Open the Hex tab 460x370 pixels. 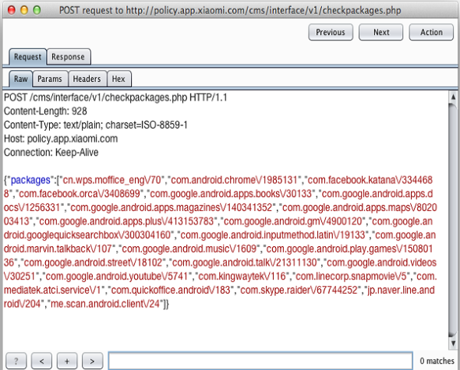tap(119, 79)
